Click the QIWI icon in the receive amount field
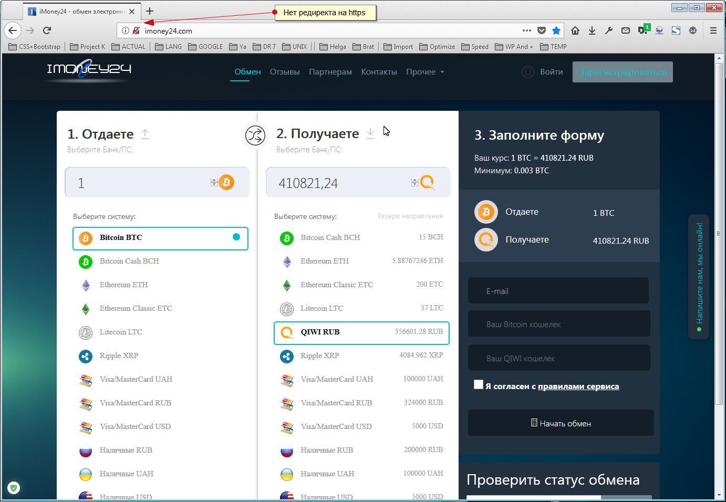Screen dimensions: 726x502 [428, 182]
